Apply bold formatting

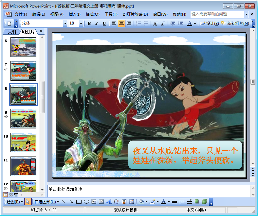(89, 24)
